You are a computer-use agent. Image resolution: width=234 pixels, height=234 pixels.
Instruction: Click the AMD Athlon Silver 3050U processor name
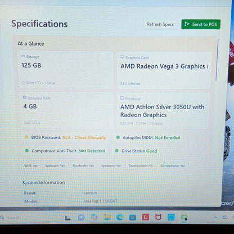click(162, 111)
